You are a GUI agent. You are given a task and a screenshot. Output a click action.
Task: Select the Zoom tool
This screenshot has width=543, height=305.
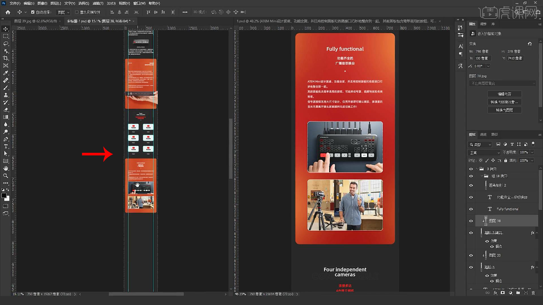pyautogui.click(x=6, y=176)
